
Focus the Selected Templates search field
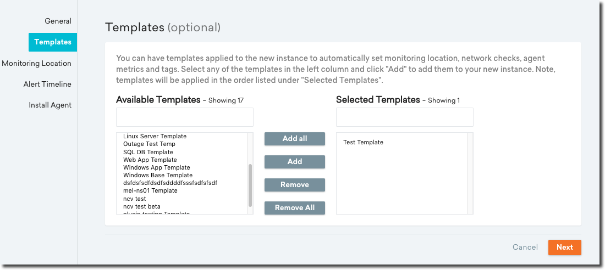click(x=405, y=117)
